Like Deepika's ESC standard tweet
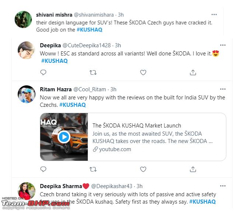This screenshot has height=211, width=247. tap(143, 72)
